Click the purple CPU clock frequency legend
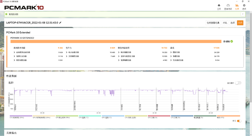The width and height of the screenshot is (252, 136). click(21, 117)
